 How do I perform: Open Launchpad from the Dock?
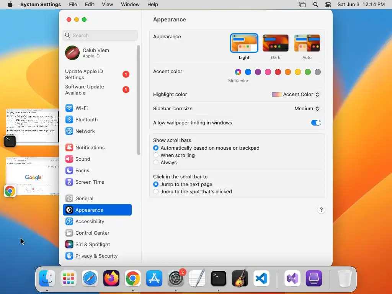pos(69,278)
